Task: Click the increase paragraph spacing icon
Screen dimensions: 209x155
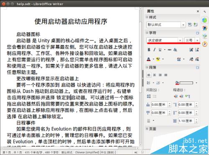Action: tap(149, 96)
